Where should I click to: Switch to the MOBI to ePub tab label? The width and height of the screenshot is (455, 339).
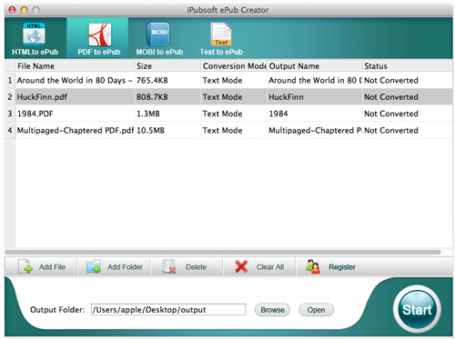(159, 52)
